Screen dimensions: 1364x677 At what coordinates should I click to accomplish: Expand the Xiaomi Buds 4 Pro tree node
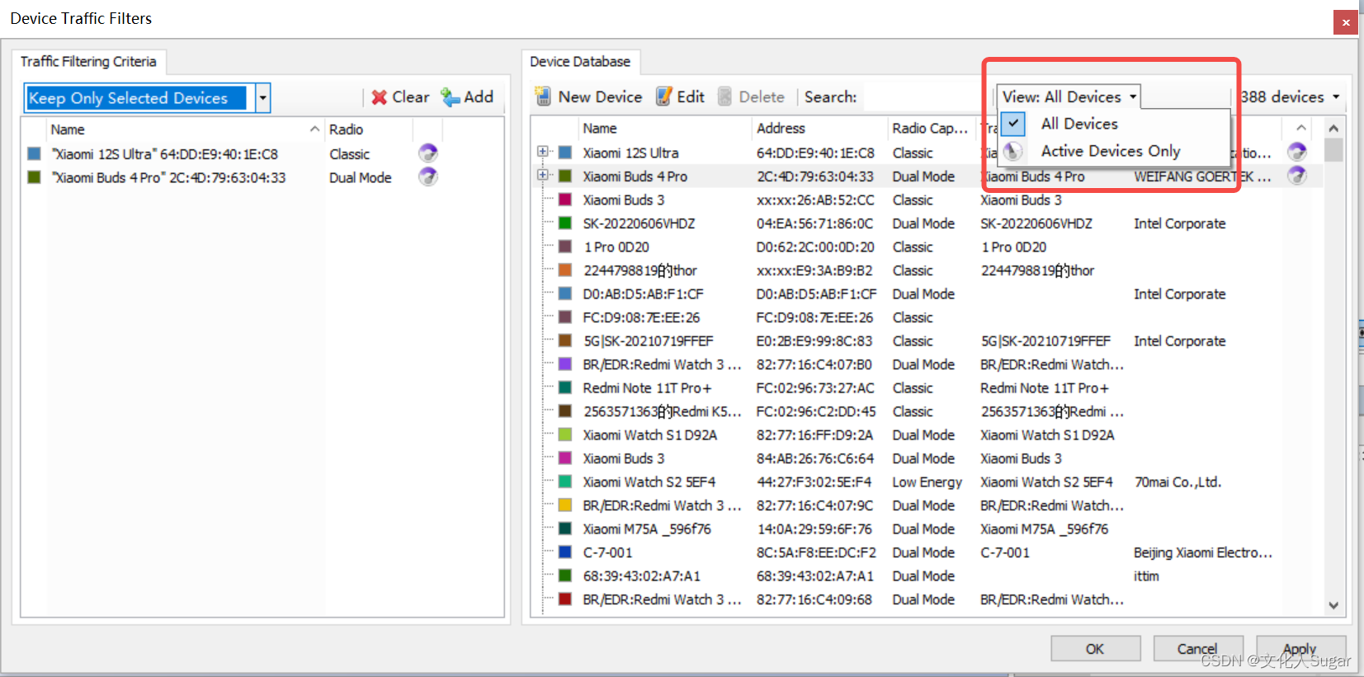pos(543,175)
